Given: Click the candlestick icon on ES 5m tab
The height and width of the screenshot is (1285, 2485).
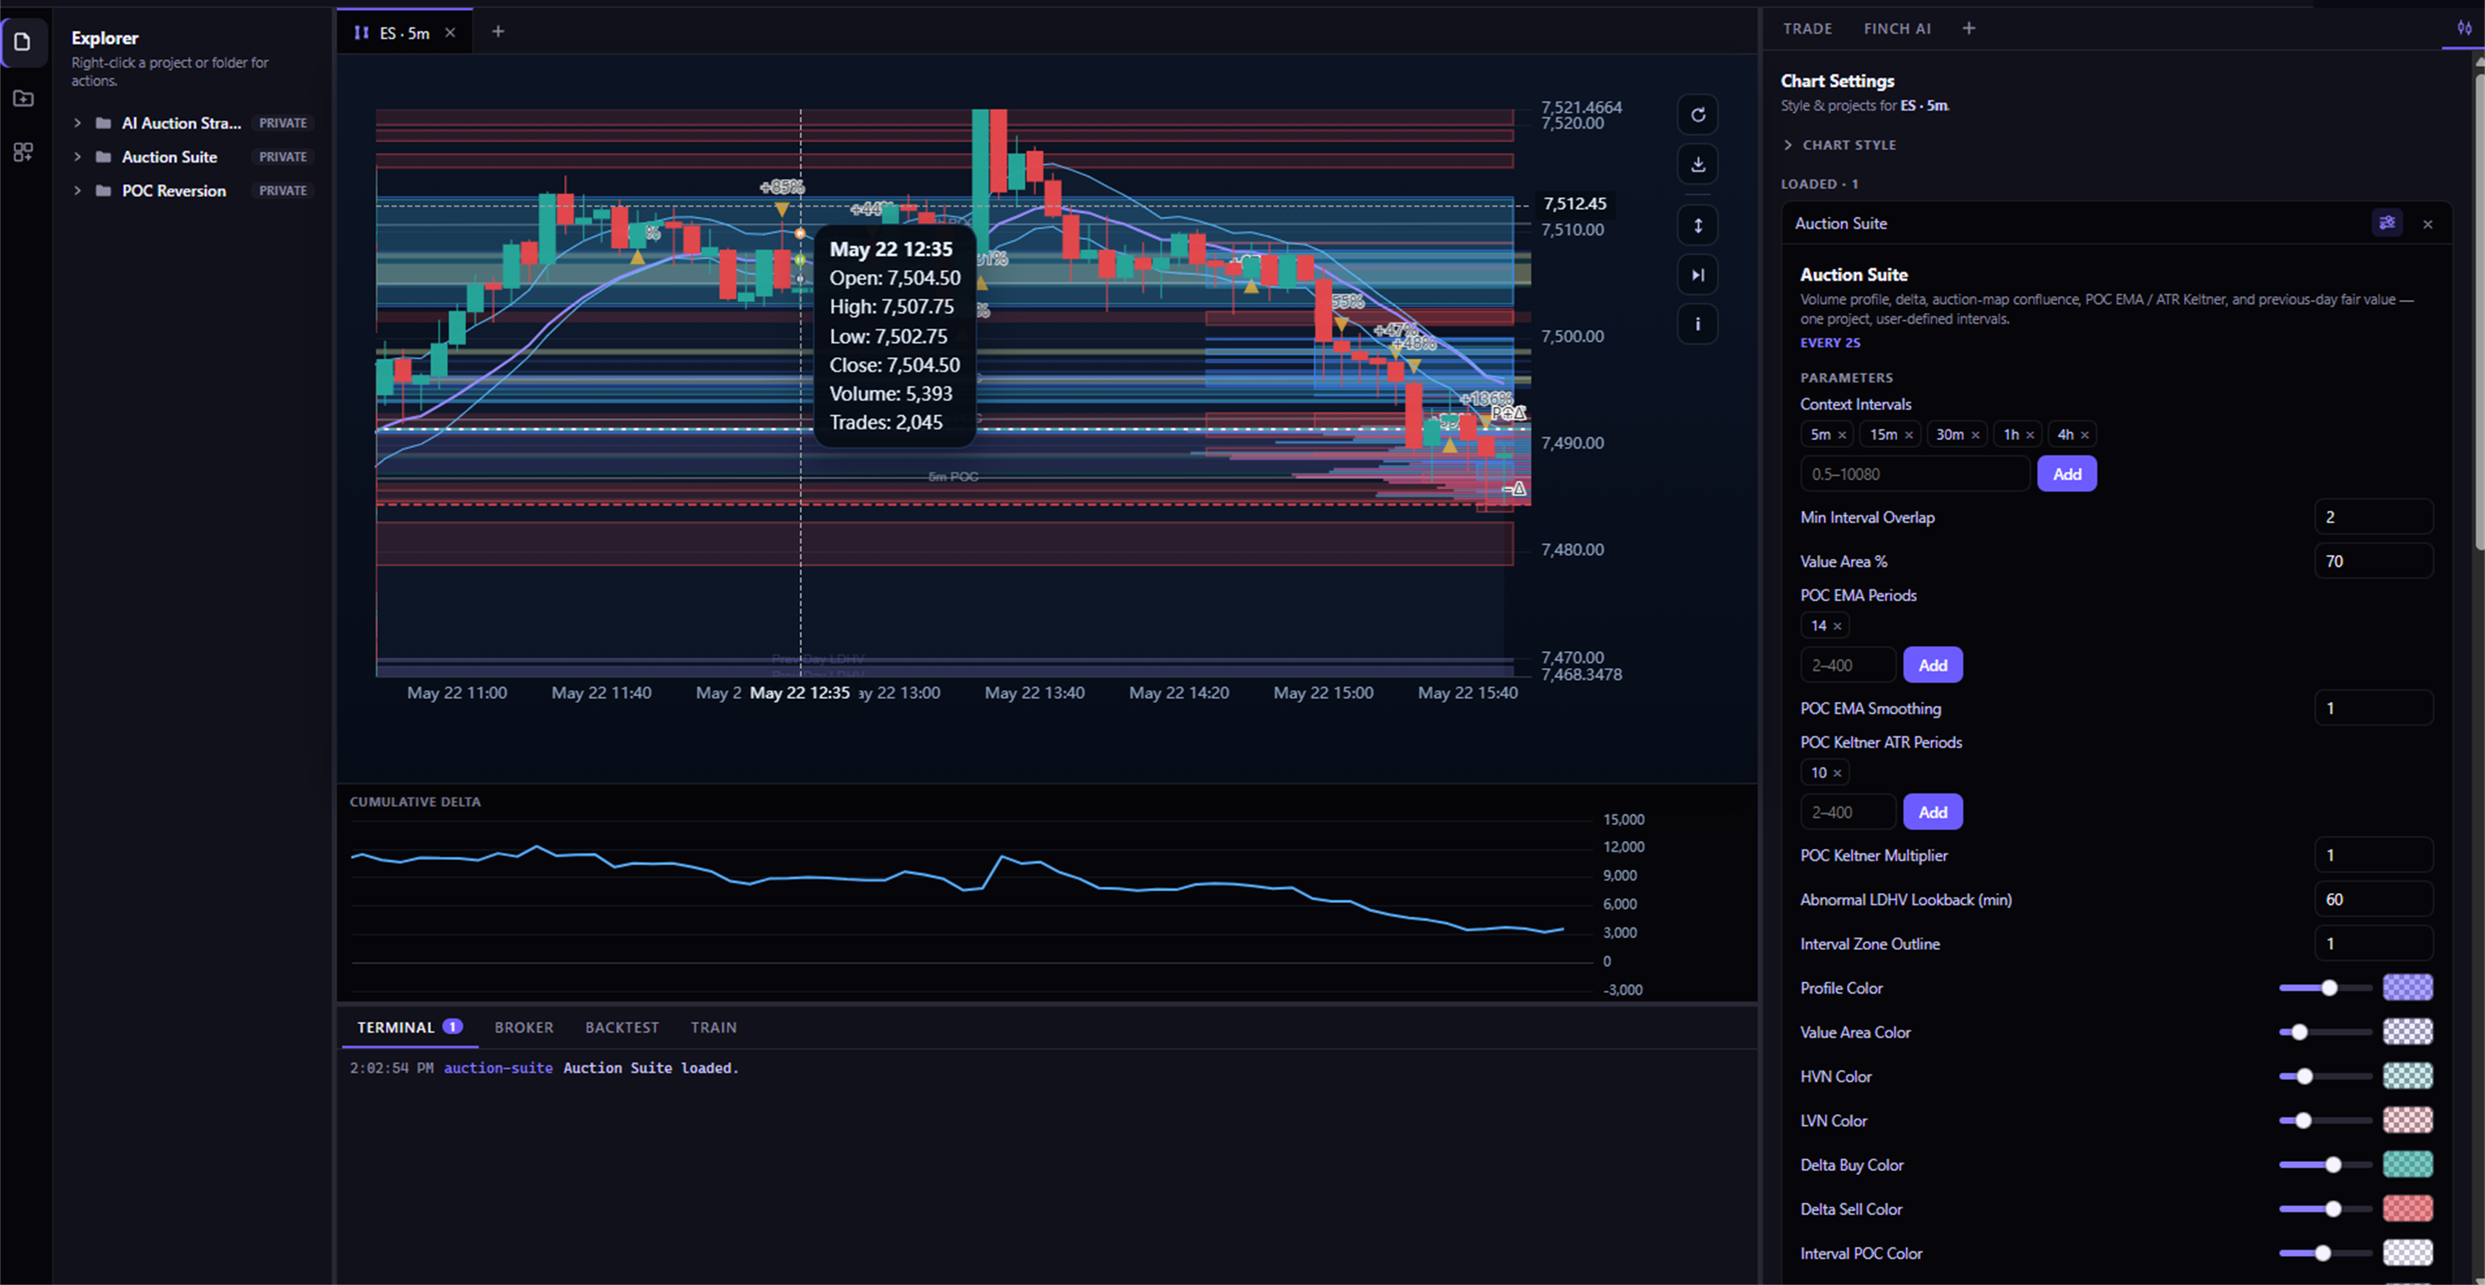Looking at the screenshot, I should [362, 33].
